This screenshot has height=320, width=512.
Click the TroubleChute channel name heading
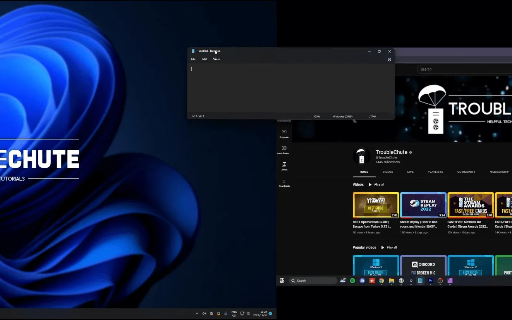pos(391,152)
